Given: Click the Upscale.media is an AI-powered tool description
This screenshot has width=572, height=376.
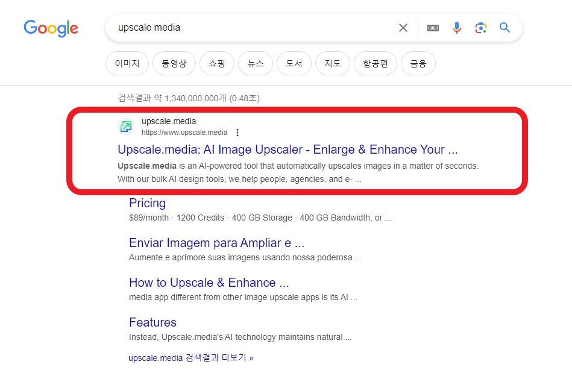Looking at the screenshot, I should click(x=298, y=172).
